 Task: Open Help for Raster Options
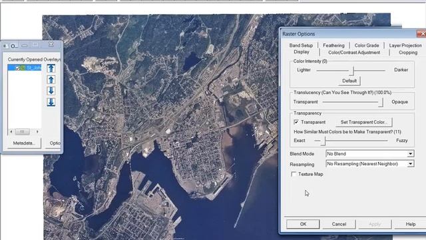411,224
